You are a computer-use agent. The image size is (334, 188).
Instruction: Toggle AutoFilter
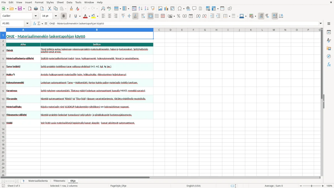click(x=153, y=9)
